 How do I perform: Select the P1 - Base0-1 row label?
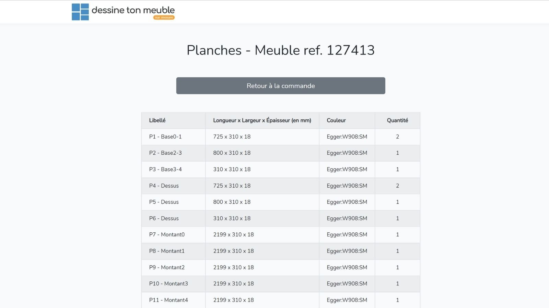[165, 137]
